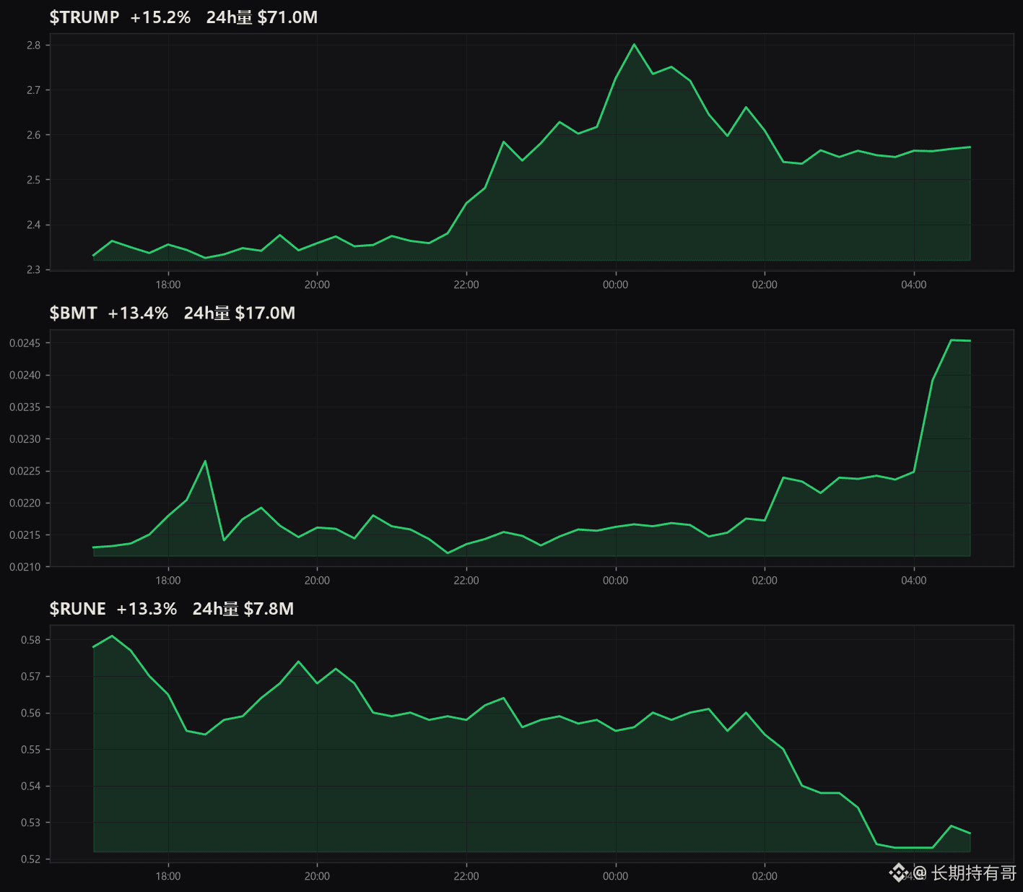
Task: Click the 2.7 price label on TRUMP chart
Action: coord(34,90)
